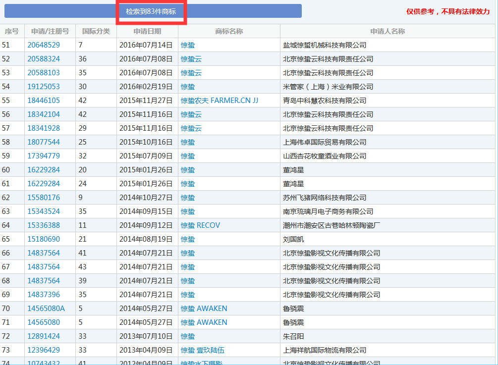Screen dimensions: 498x365
Task: Open registration number 17394779 link
Action: coord(44,156)
